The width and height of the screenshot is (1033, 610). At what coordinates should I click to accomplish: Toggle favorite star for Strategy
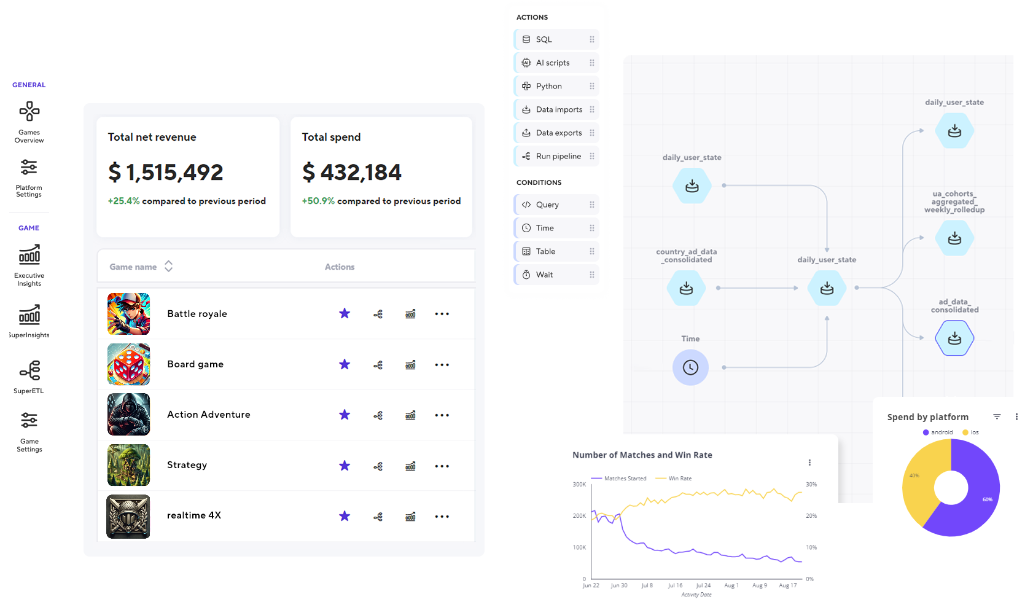point(345,466)
